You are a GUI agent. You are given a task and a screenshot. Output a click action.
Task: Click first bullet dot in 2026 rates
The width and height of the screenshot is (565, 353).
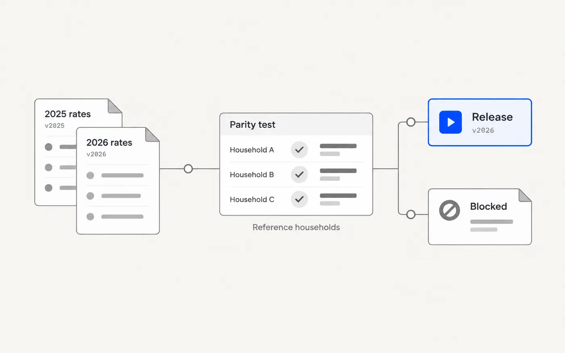(90, 175)
